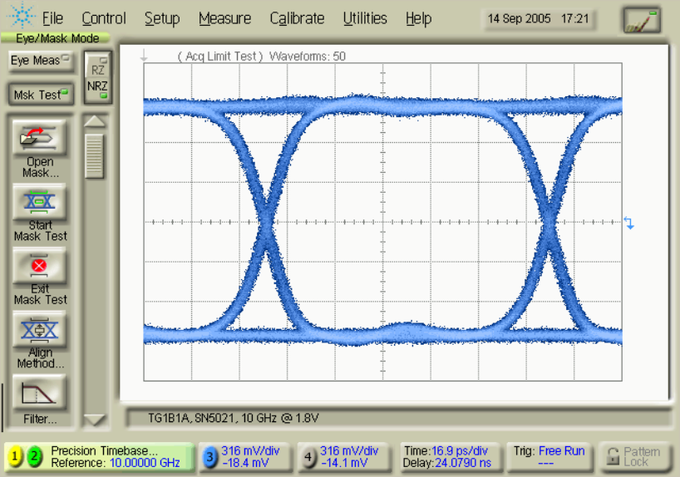This screenshot has width=680, height=477.
Task: Click the TG1B1A SN5021 label bar
Action: (398, 418)
